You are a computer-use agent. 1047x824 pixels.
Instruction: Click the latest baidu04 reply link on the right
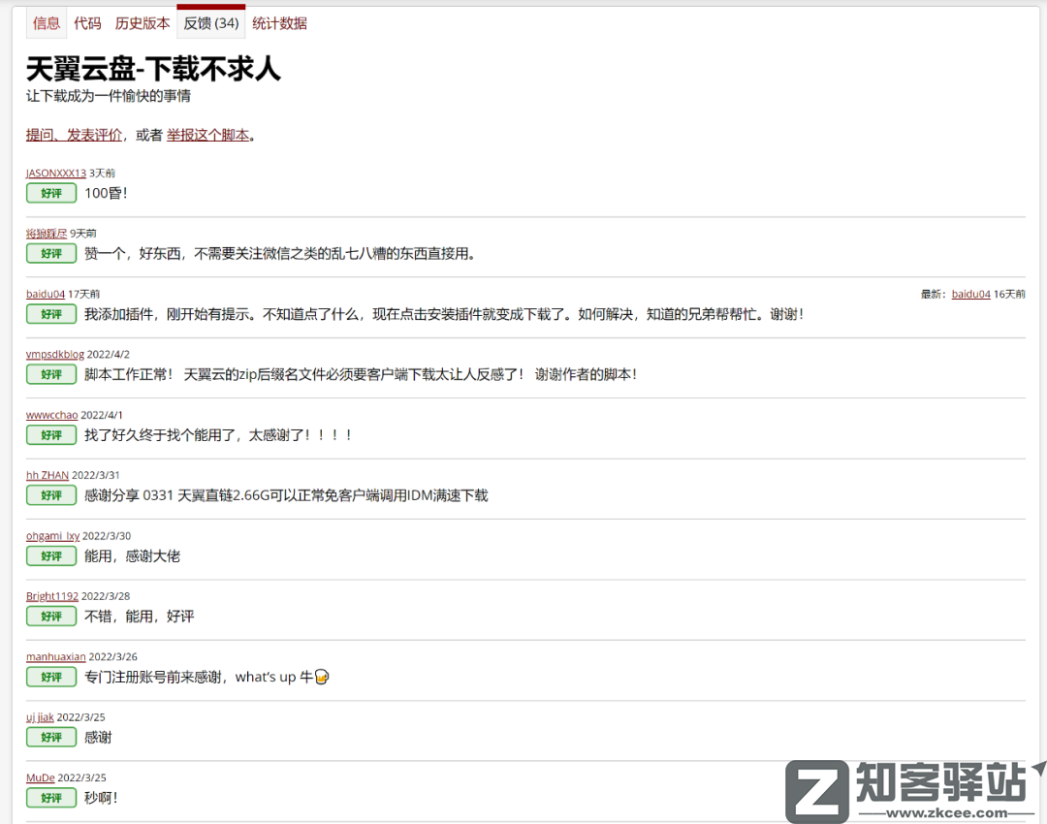click(970, 293)
